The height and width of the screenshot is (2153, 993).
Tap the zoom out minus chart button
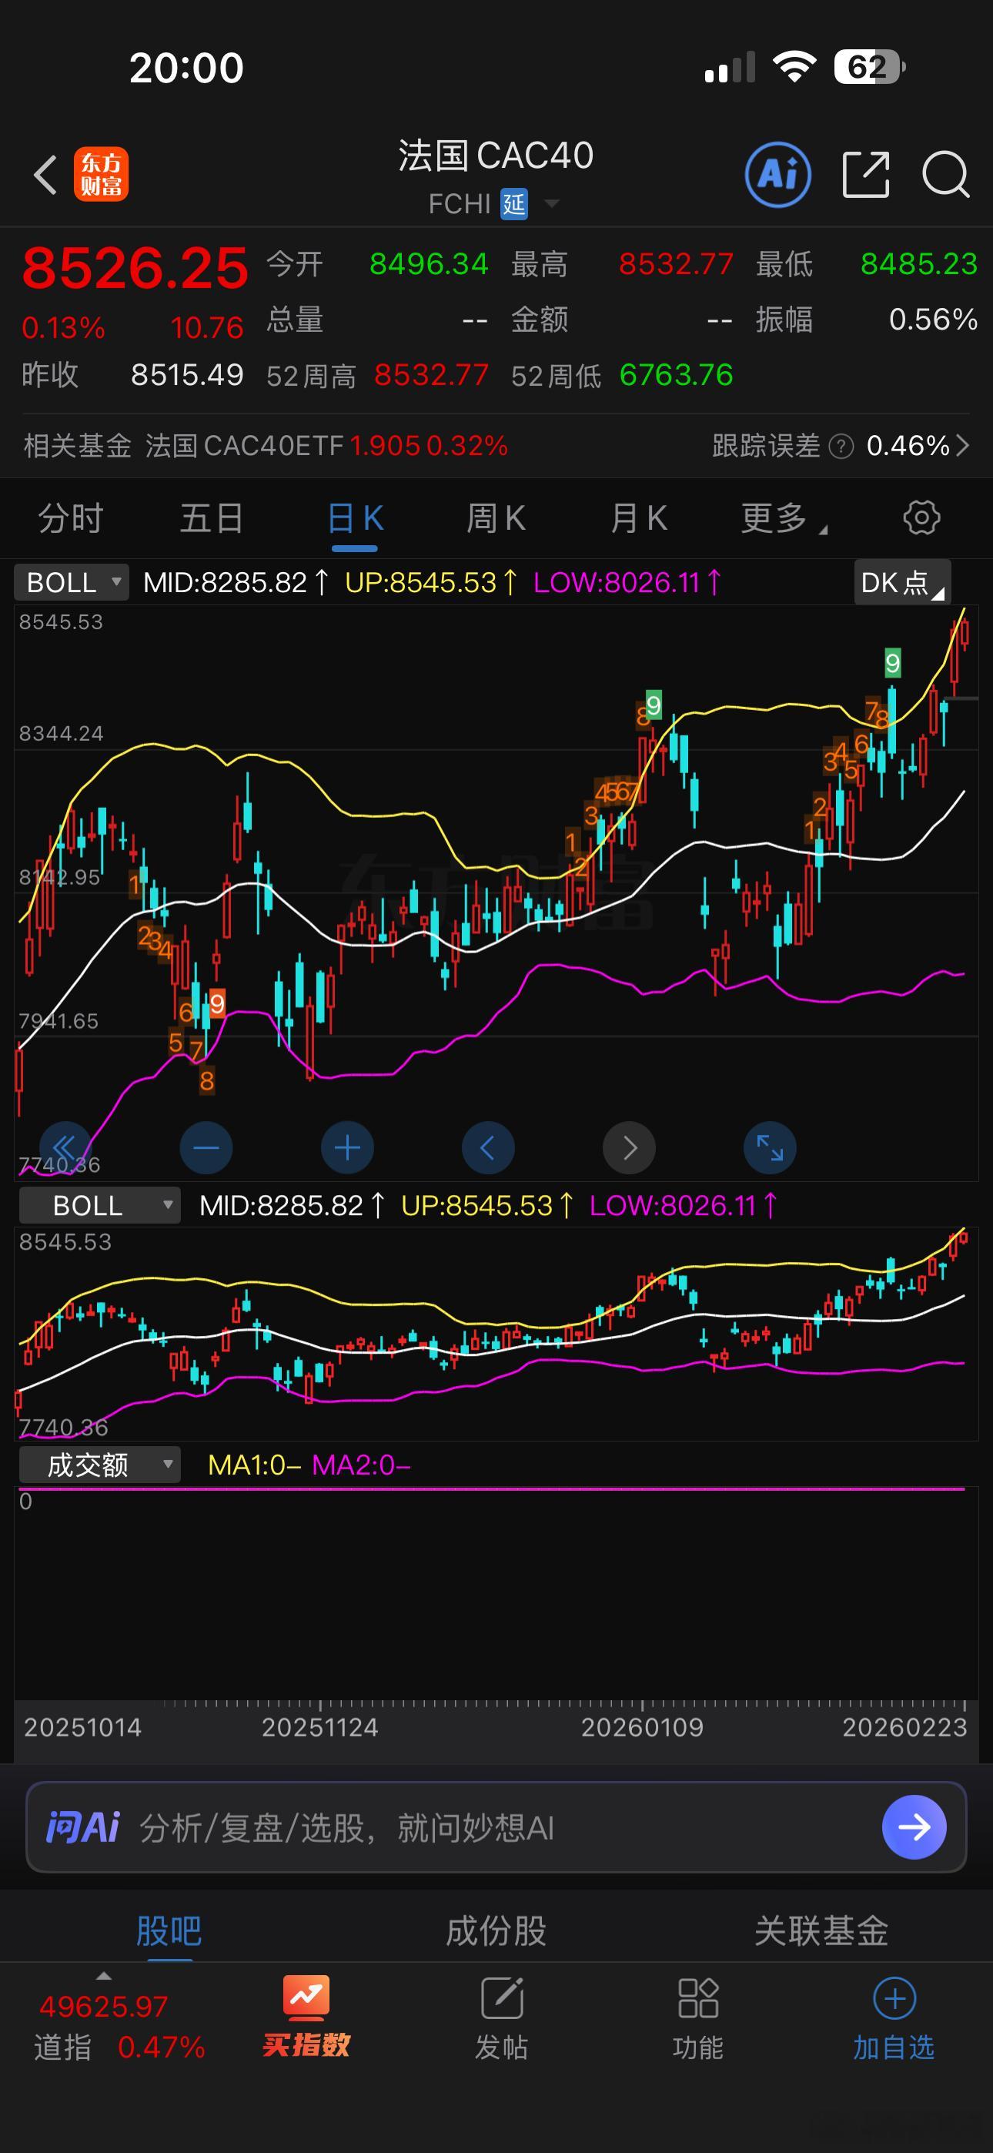pyautogui.click(x=206, y=1147)
